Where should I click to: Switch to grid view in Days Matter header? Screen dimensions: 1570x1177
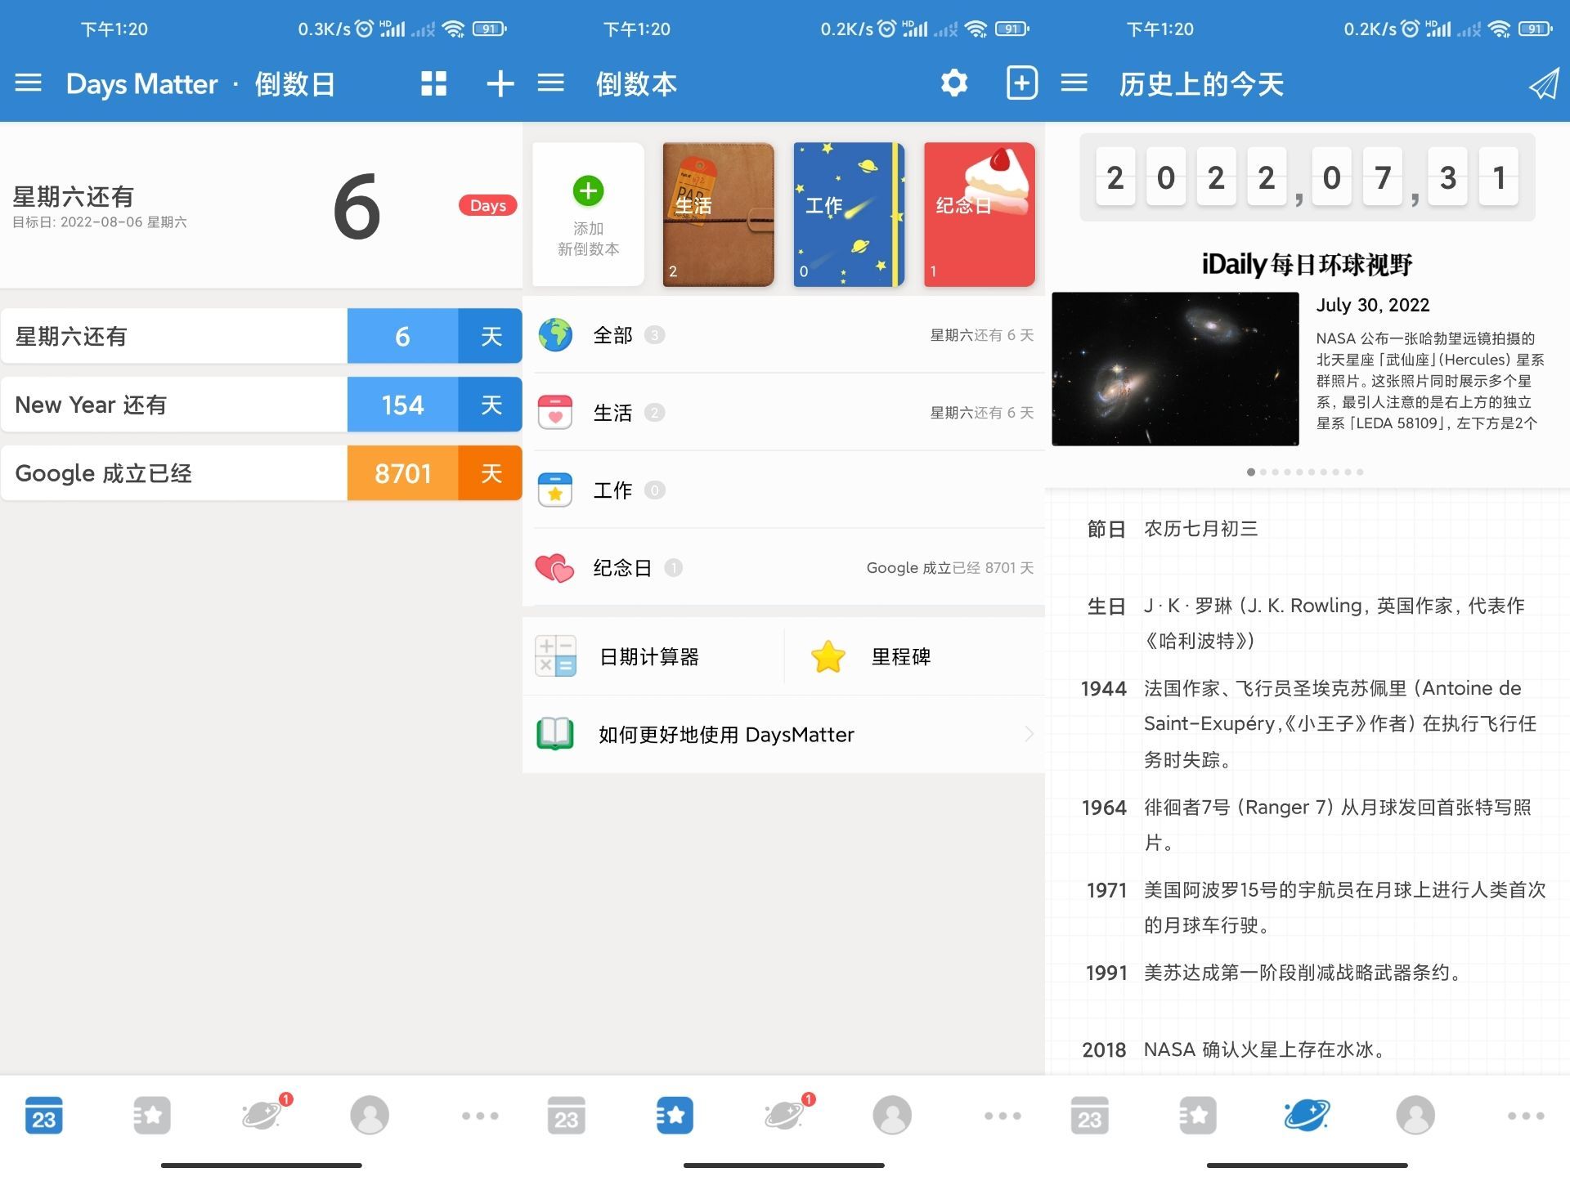[433, 83]
